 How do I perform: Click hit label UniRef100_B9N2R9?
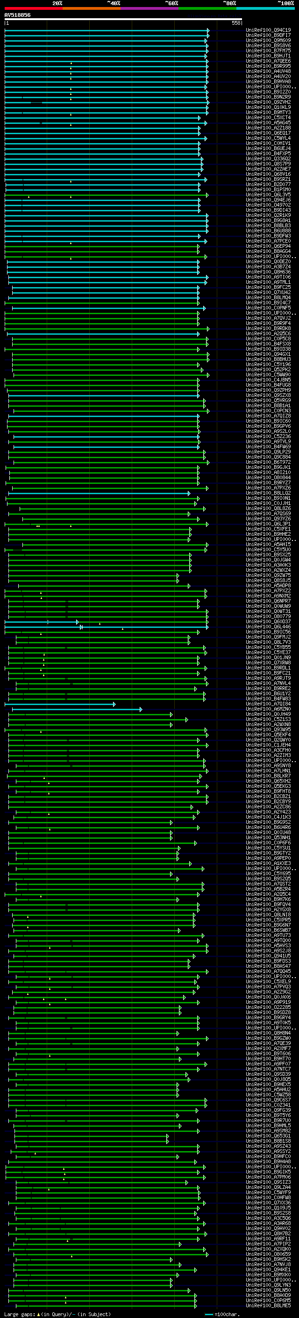click(x=268, y=97)
